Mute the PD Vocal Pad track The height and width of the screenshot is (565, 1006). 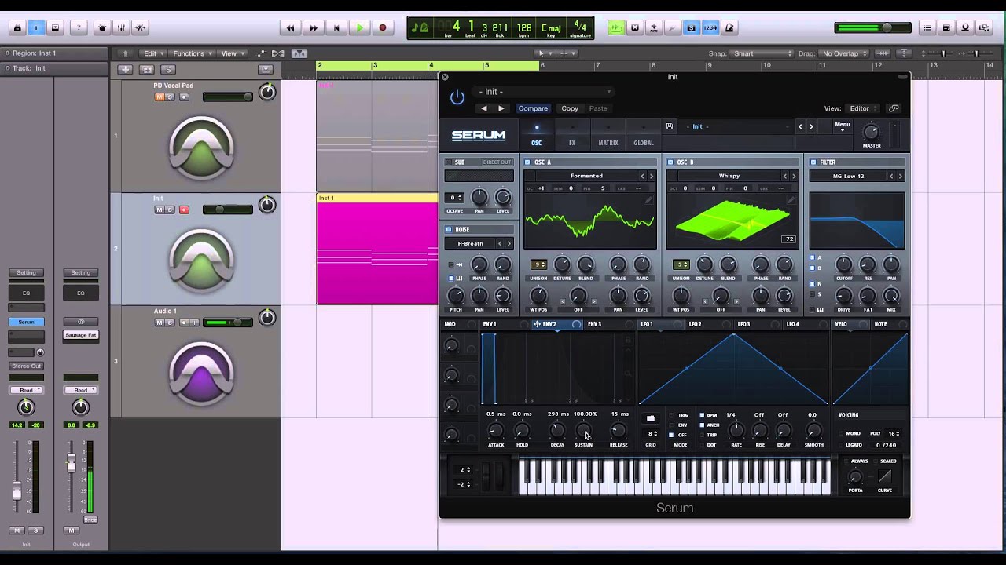coord(160,97)
